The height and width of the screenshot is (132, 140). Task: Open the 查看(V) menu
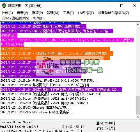22,13
